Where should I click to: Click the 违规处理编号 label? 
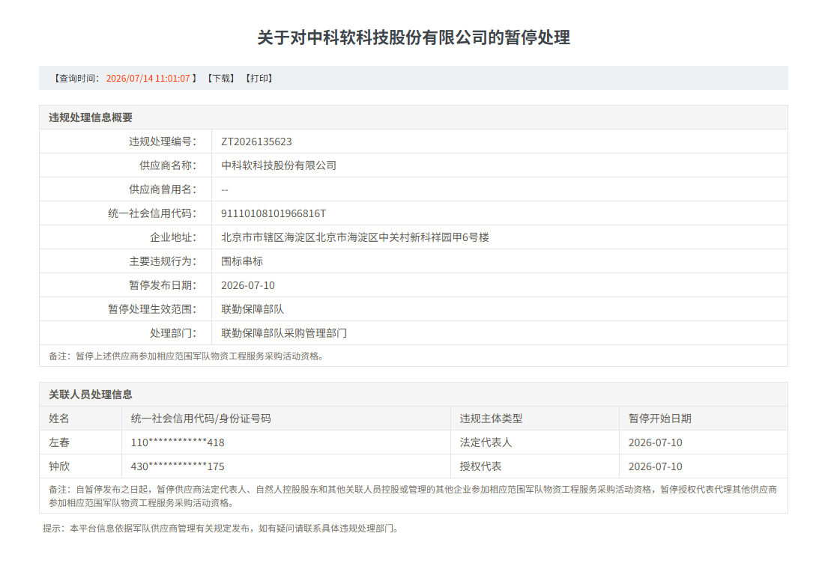pyautogui.click(x=162, y=142)
